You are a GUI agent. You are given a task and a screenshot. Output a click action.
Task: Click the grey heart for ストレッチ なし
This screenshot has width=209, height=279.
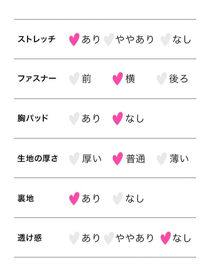coord(166,40)
